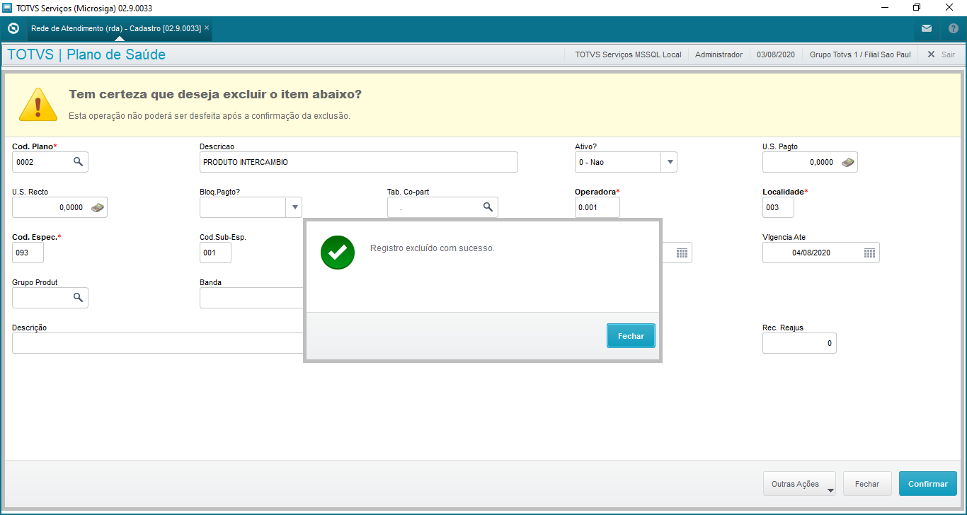Click "TOTVS Serviços MSSQL Local" label
The width and height of the screenshot is (967, 515).
point(629,54)
